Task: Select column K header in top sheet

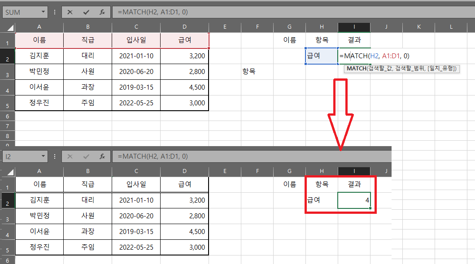Action: point(419,27)
